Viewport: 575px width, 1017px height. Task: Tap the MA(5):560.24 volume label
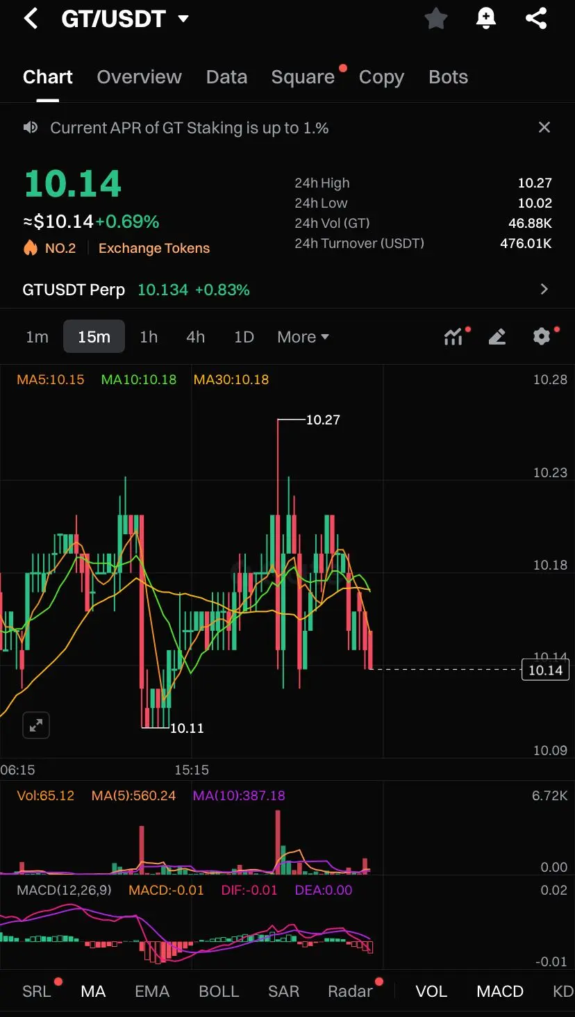pyautogui.click(x=134, y=795)
